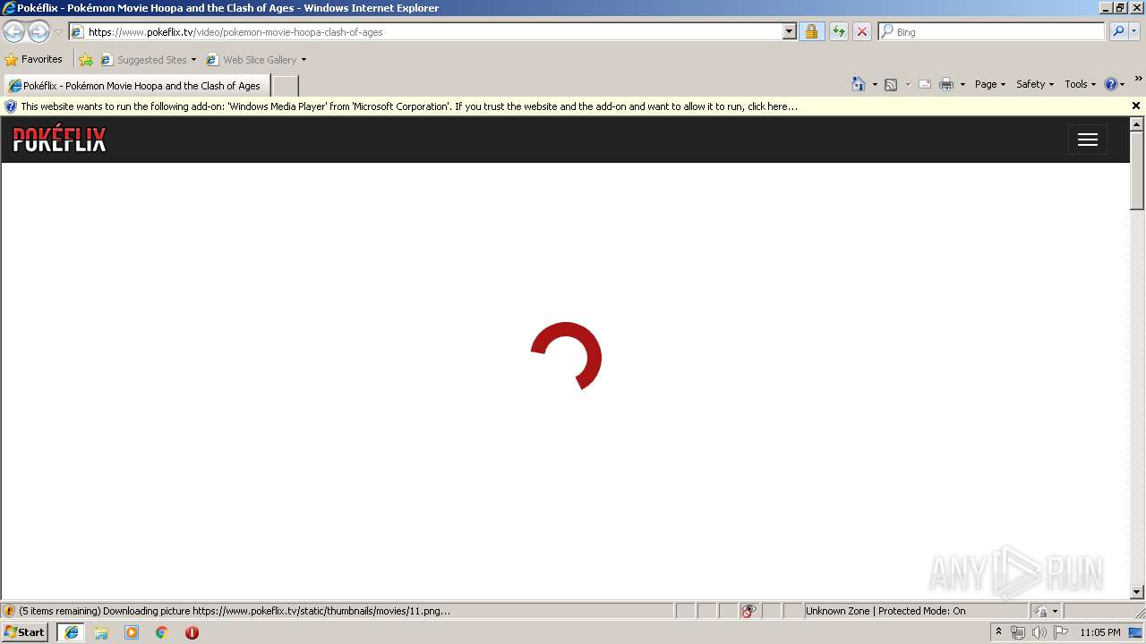Open the security lock report icon
This screenshot has height=644, width=1146.
(811, 32)
